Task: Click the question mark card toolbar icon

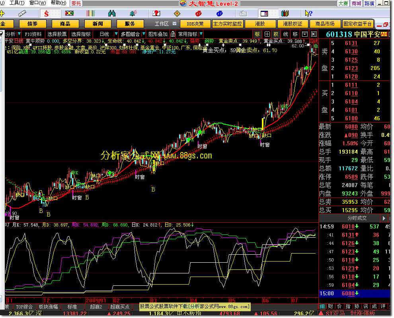Action: point(156,13)
